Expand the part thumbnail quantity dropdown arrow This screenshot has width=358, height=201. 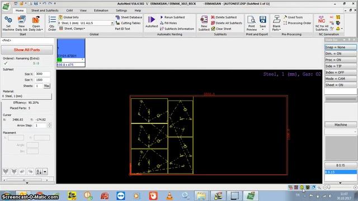point(82,60)
